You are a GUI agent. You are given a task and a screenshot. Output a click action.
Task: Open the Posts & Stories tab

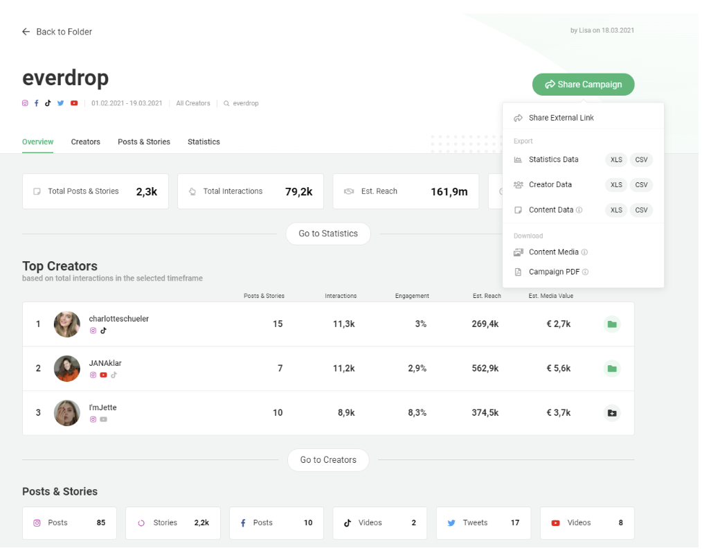click(x=143, y=142)
